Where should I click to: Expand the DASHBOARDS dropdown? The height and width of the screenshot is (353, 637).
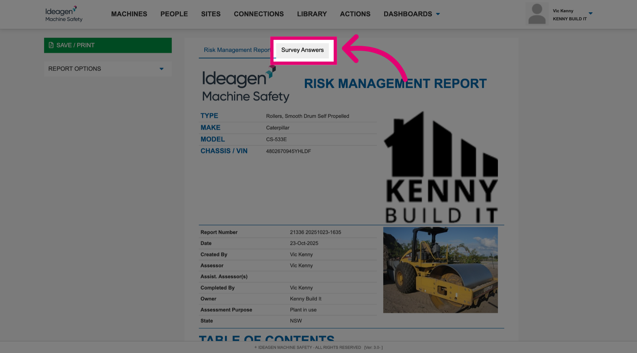pos(412,14)
